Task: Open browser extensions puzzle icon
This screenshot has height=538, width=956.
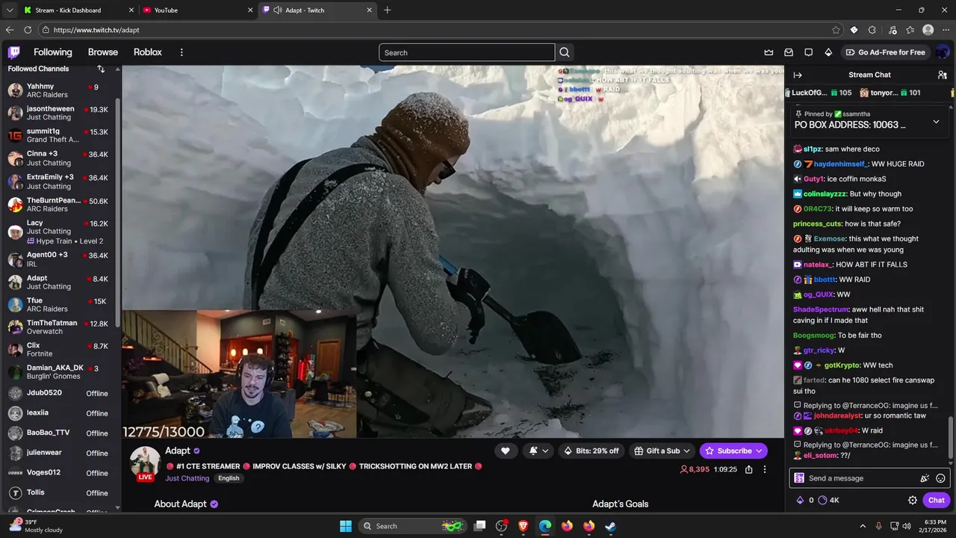Action: pyautogui.click(x=872, y=30)
